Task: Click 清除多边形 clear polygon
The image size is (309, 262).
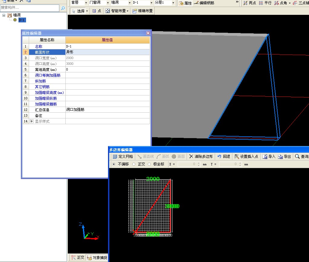Action: click(x=201, y=157)
